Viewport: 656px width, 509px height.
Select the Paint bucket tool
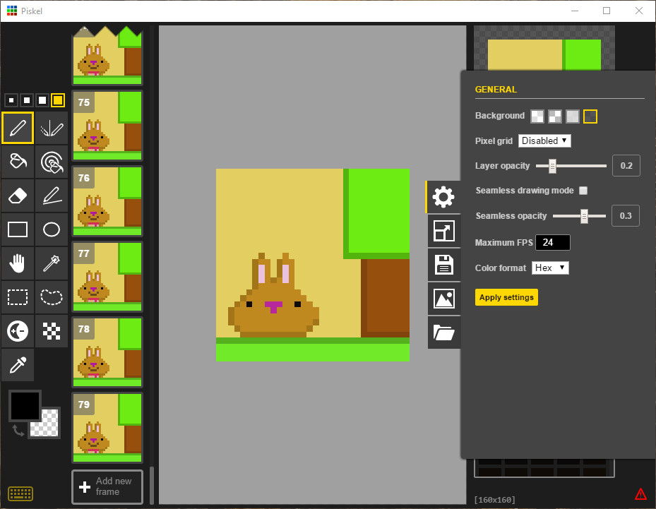18,162
